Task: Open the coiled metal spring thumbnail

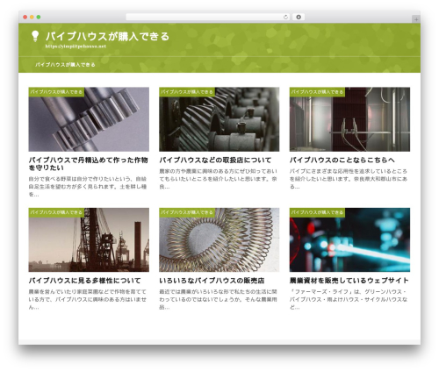Action: pyautogui.click(x=219, y=239)
